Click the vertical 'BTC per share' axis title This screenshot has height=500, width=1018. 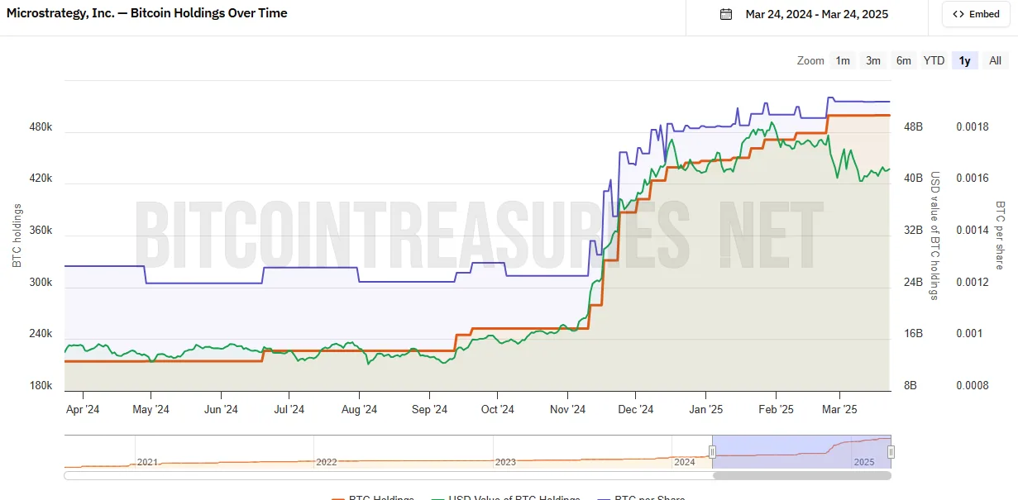point(1000,235)
